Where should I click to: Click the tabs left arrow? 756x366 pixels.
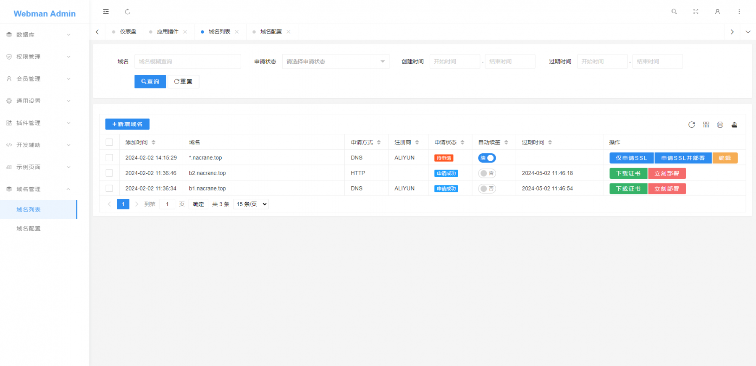coord(97,32)
